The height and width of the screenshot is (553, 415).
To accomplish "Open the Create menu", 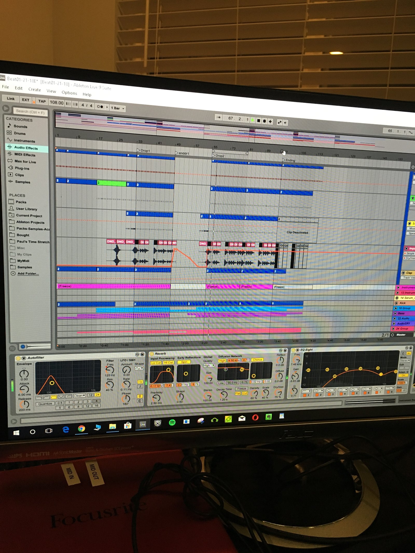I will point(34,89).
